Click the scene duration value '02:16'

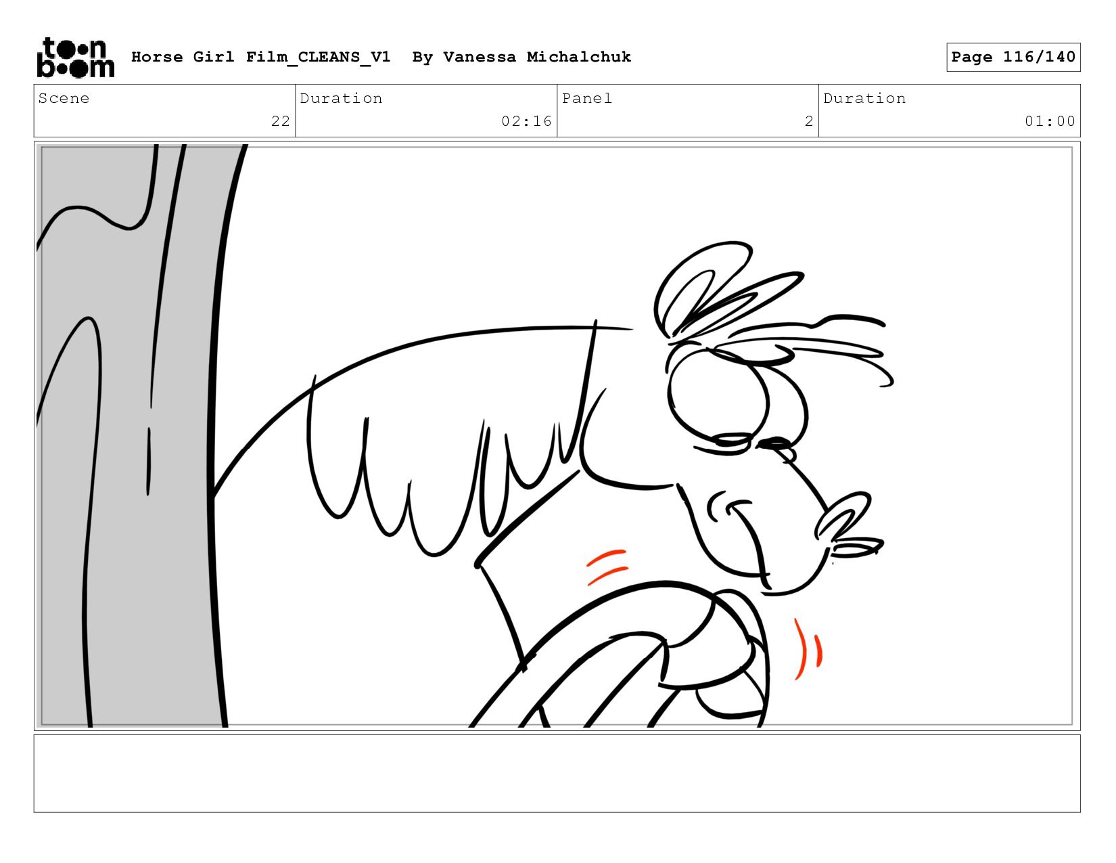[x=527, y=121]
